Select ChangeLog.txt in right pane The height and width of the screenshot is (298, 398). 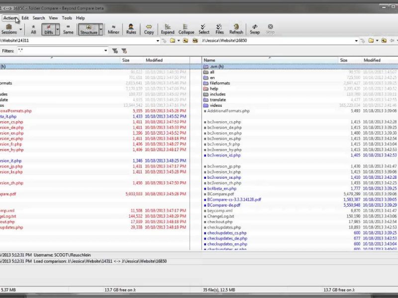tap(220, 217)
